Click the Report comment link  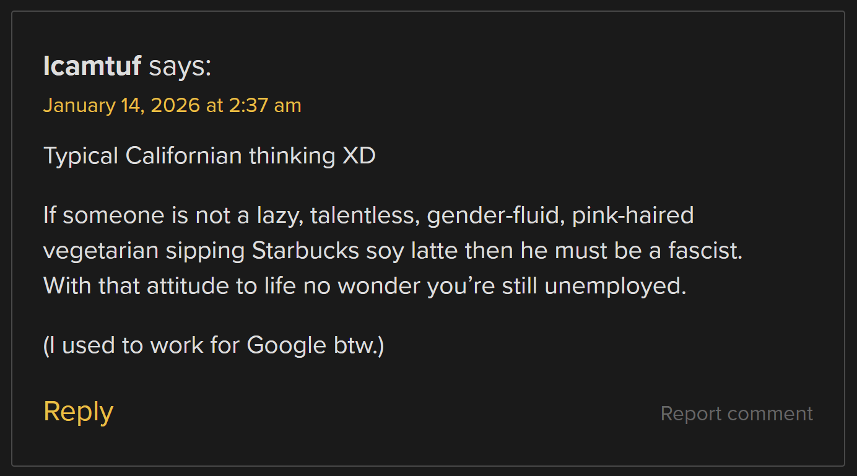pos(736,413)
